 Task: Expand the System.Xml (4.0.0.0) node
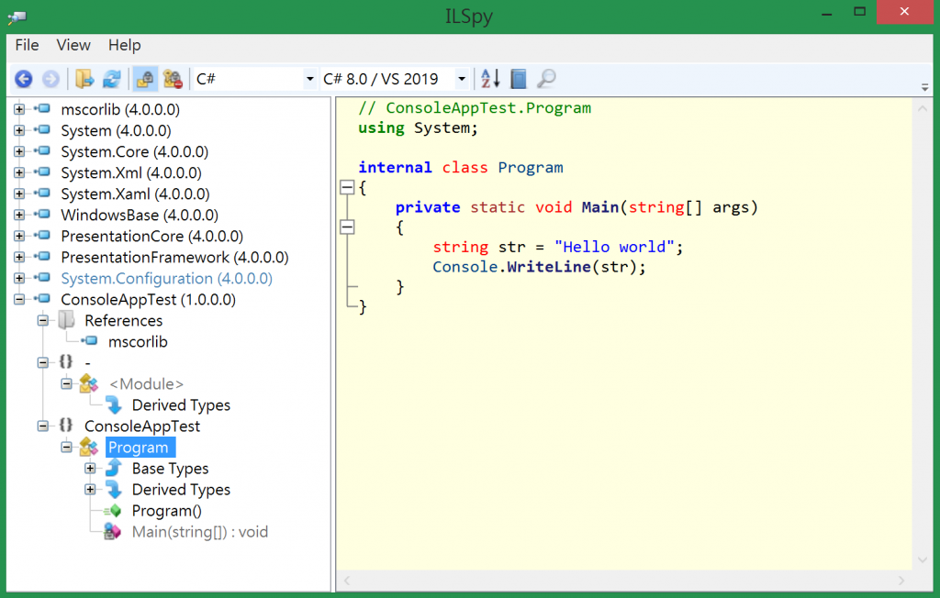[19, 172]
